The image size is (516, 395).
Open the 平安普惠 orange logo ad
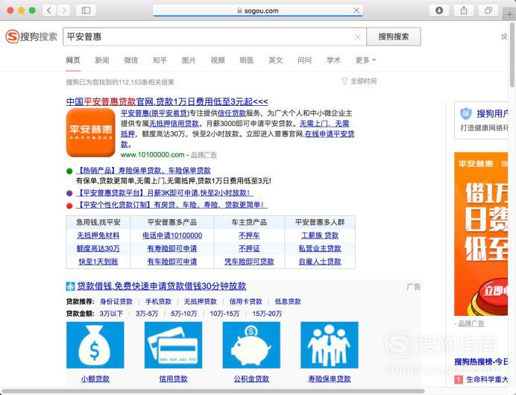click(90, 133)
